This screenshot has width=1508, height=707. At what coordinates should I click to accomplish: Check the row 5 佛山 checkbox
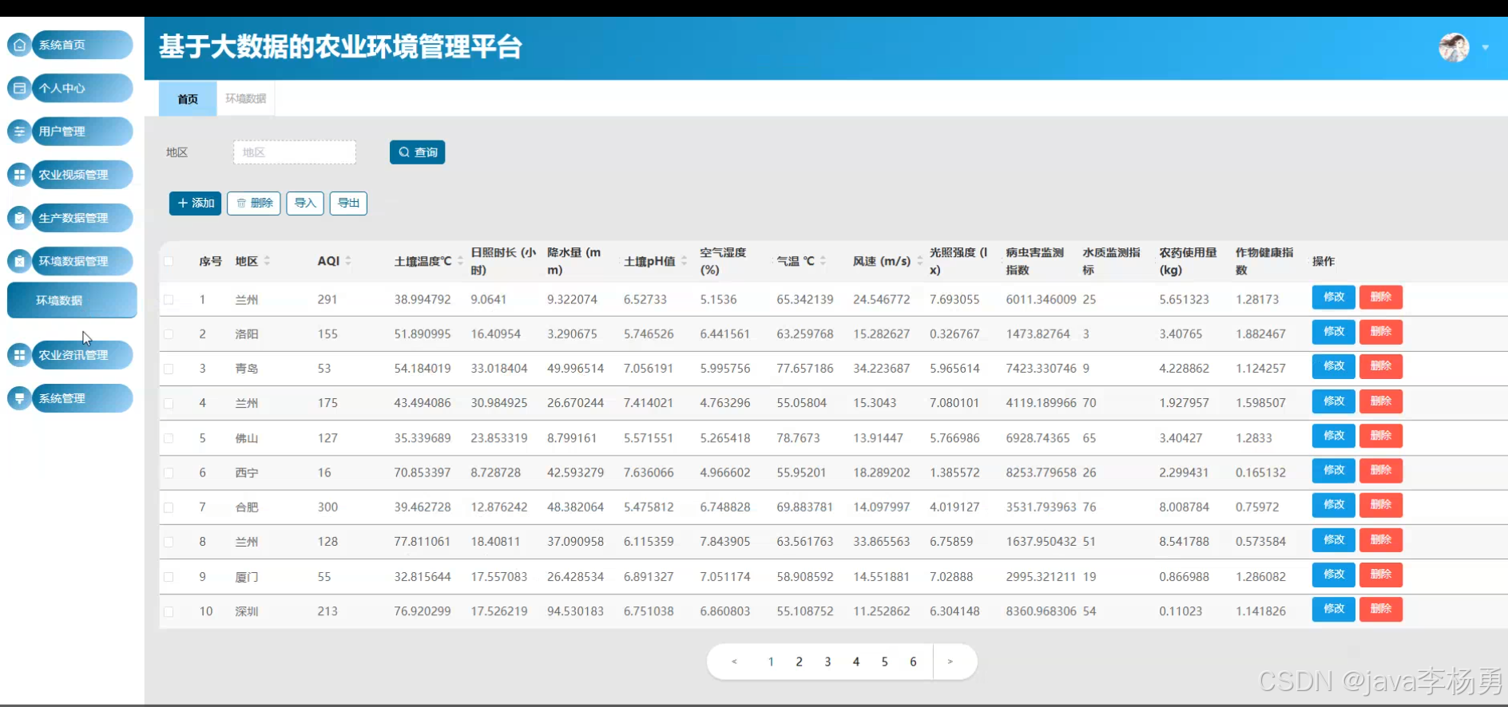pyautogui.click(x=169, y=438)
